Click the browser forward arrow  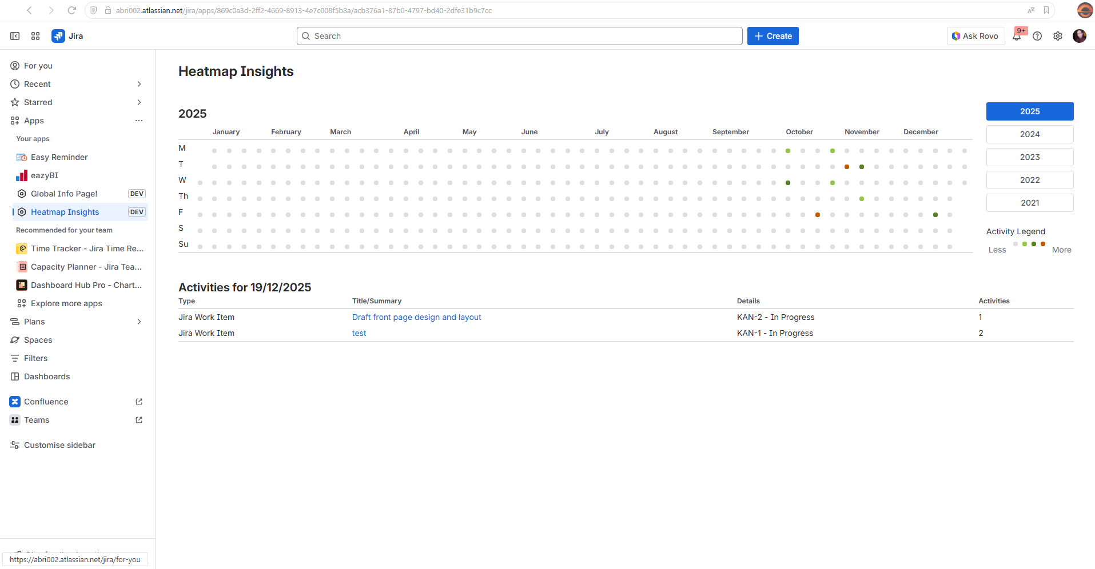pyautogui.click(x=51, y=10)
